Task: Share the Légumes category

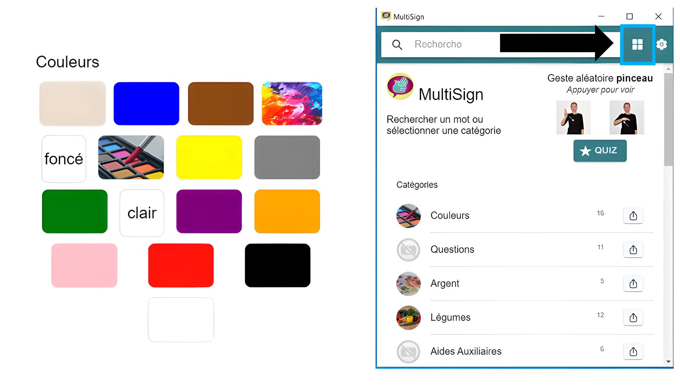Action: 633,317
